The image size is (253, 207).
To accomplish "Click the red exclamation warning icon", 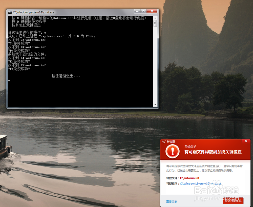I will point(173,151).
